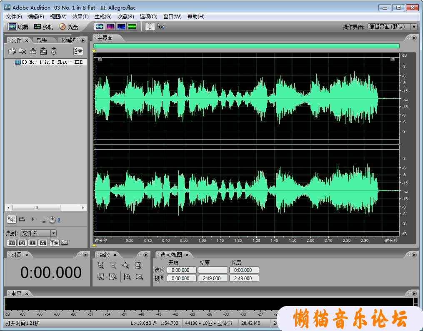This screenshot has width=423, height=331.
Task: Select spectral phase display icon
Action: (x=132, y=26)
